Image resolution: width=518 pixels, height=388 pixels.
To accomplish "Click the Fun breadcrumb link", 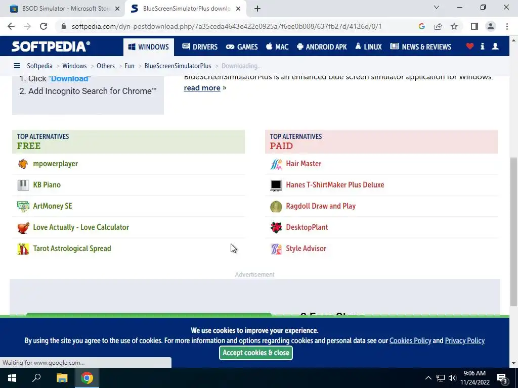I will coord(129,66).
